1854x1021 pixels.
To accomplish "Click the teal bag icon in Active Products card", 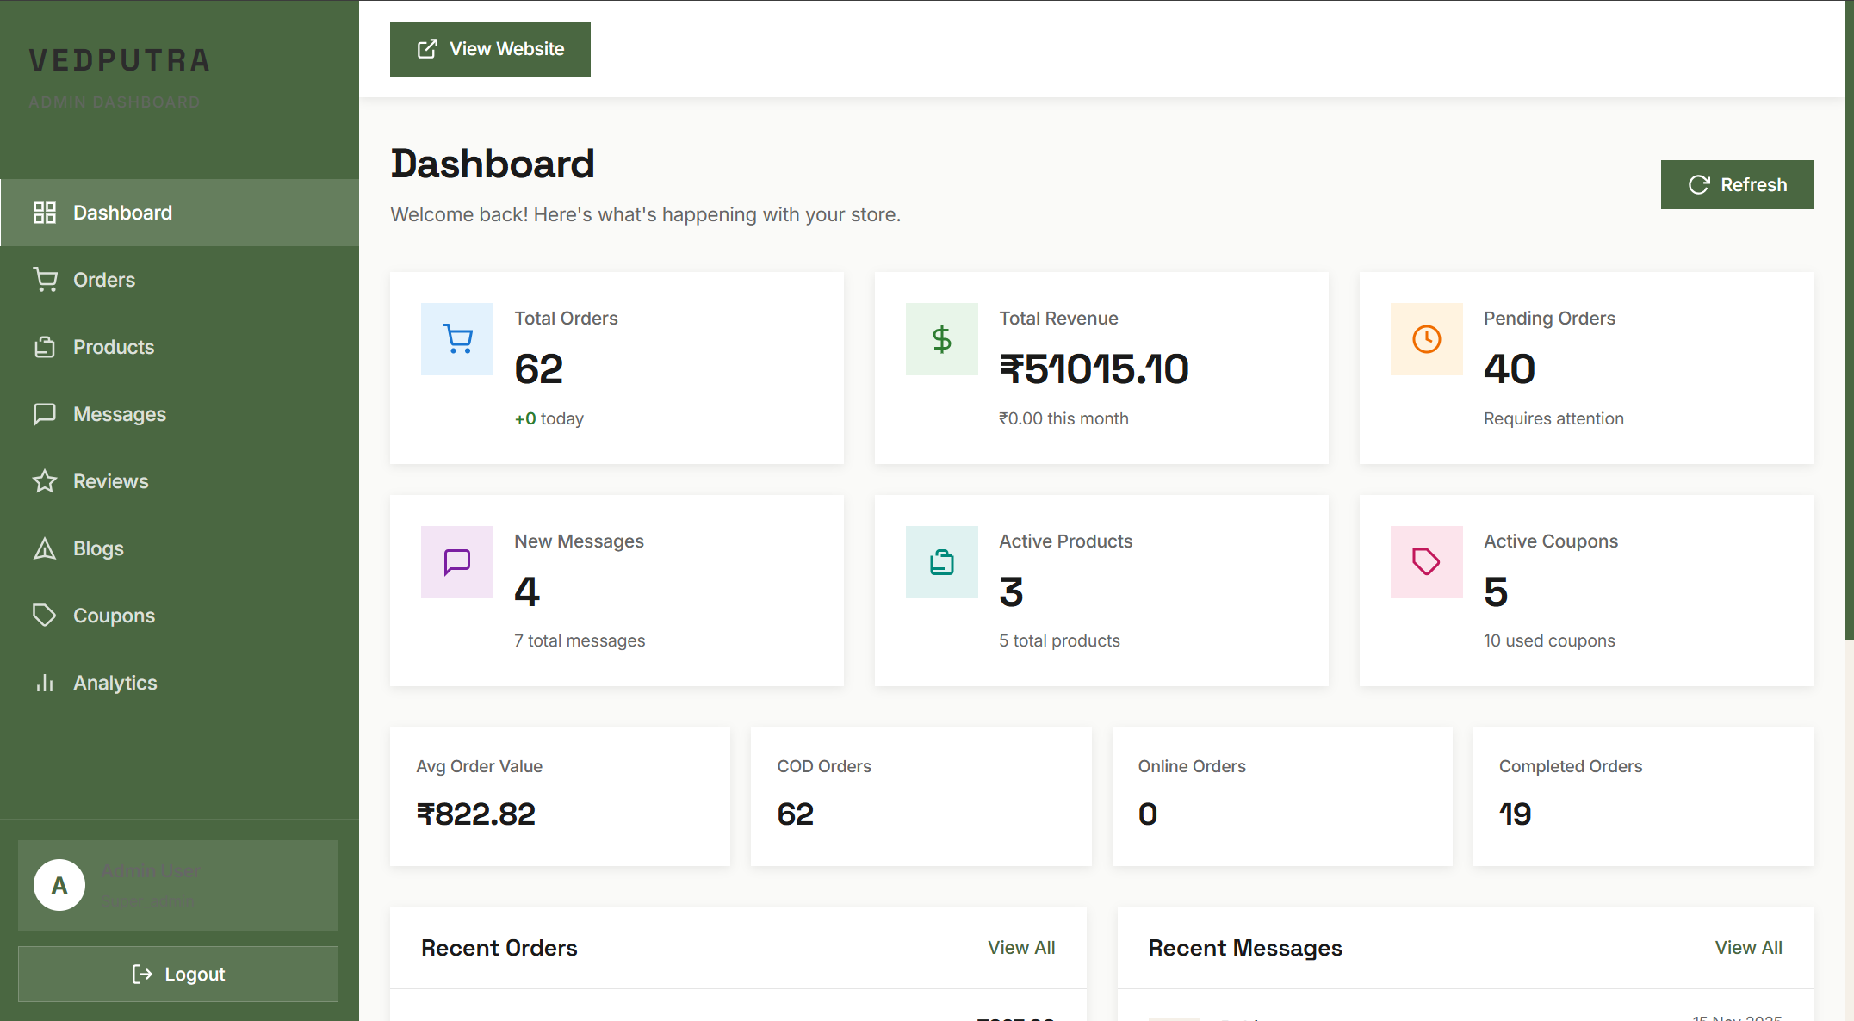I will 941,562.
